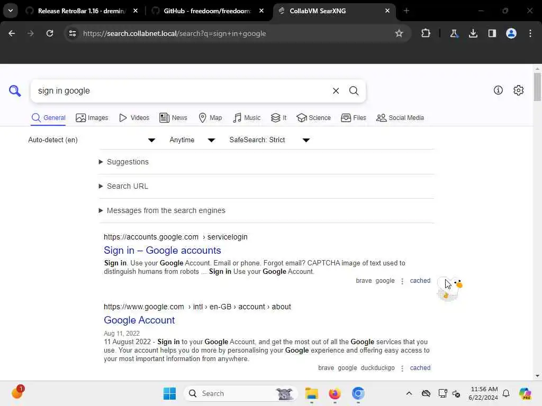This screenshot has width=542, height=406.
Task: Open the preferences gear icon
Action: pyautogui.click(x=519, y=90)
